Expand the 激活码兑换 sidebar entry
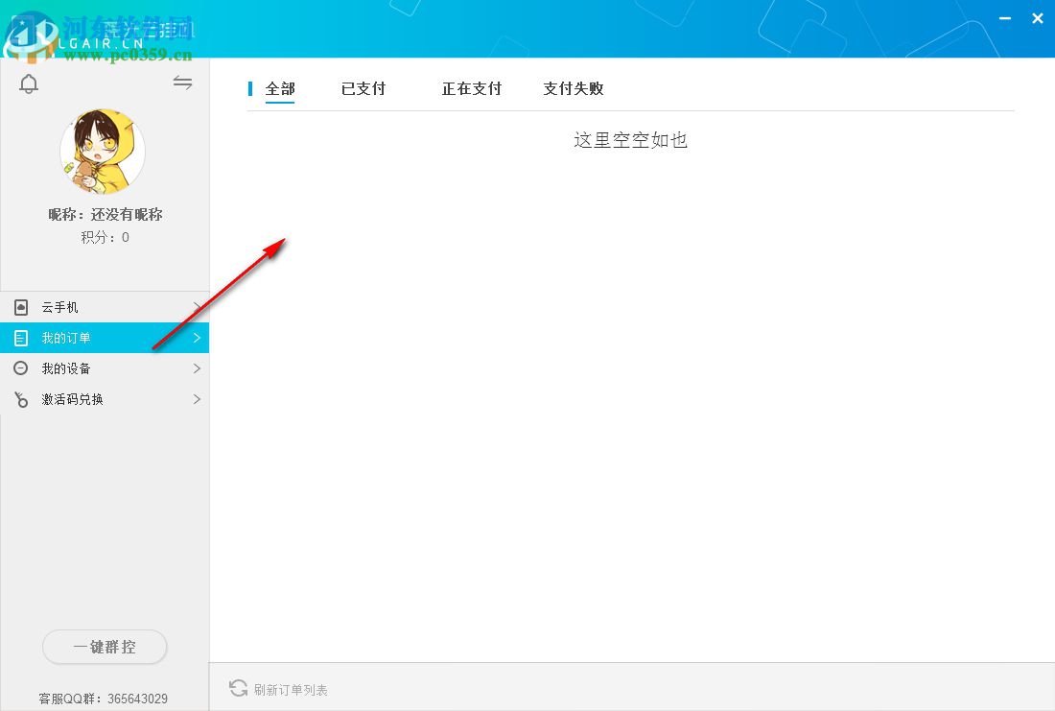The image size is (1055, 711). point(199,399)
